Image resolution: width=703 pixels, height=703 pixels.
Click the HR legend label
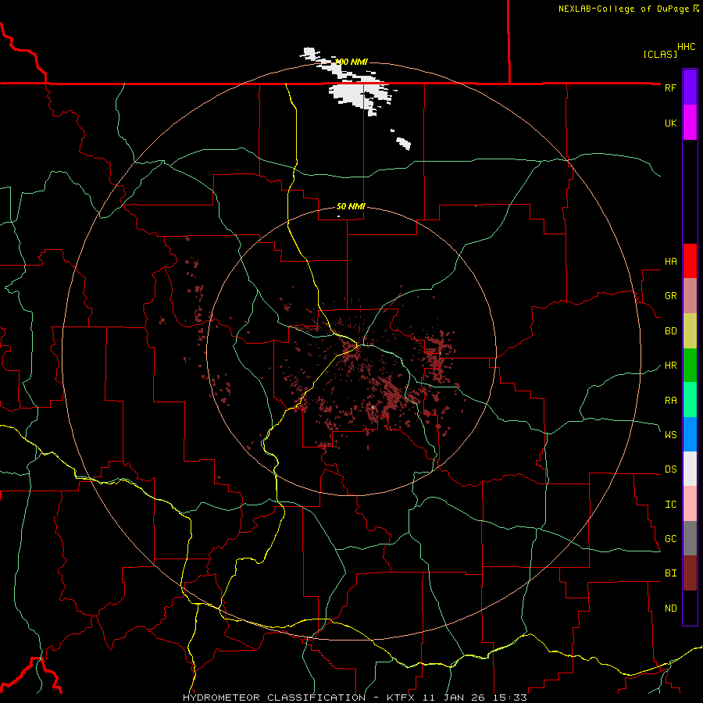click(x=670, y=366)
